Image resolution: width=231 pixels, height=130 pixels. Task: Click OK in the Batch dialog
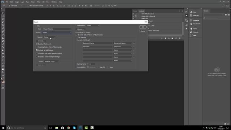point(143,27)
